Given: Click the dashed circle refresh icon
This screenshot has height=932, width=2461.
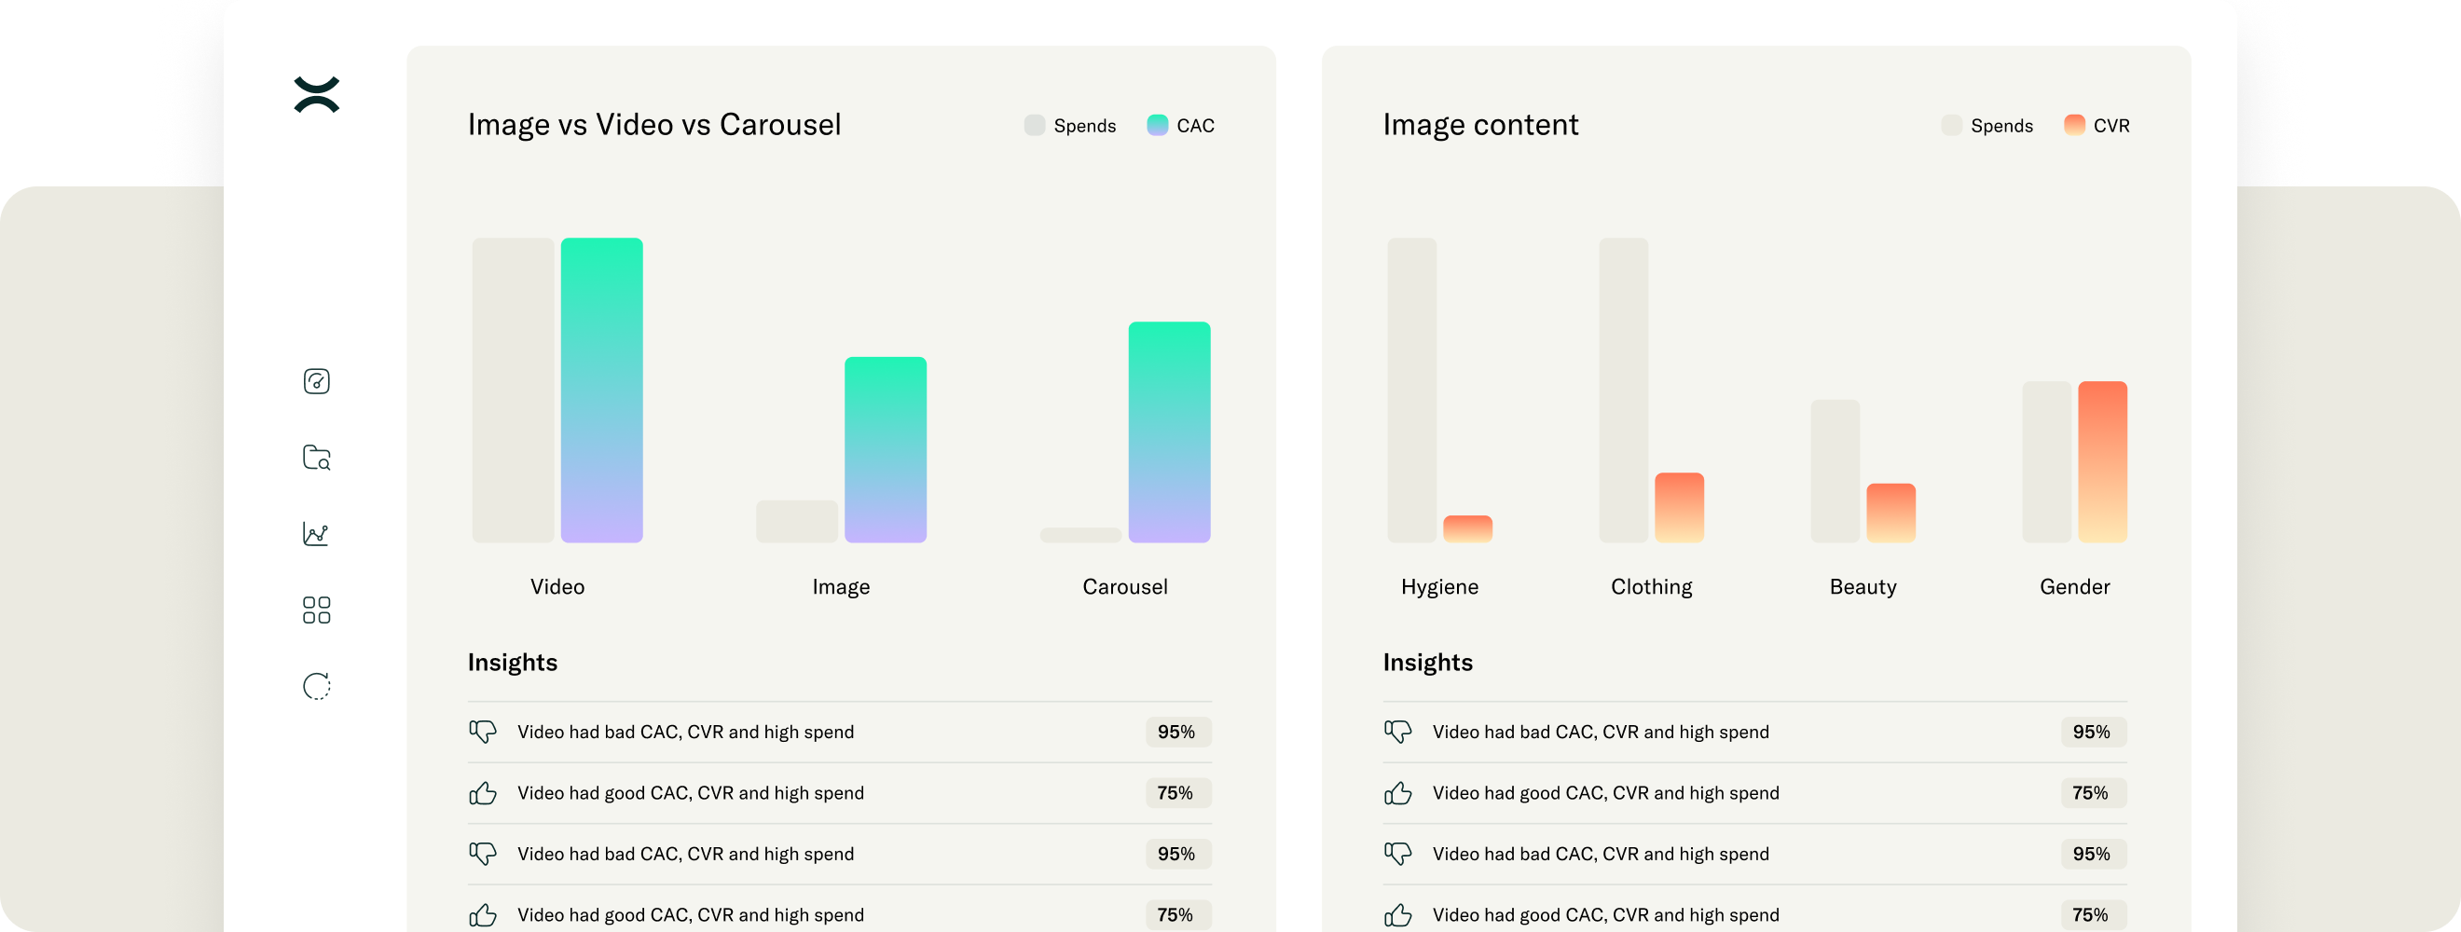Looking at the screenshot, I should coord(316,686).
